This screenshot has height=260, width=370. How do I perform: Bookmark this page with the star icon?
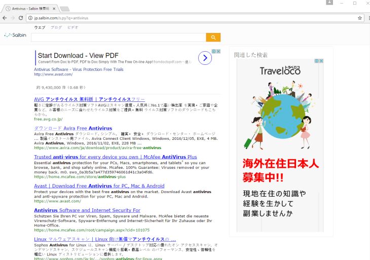point(360,18)
